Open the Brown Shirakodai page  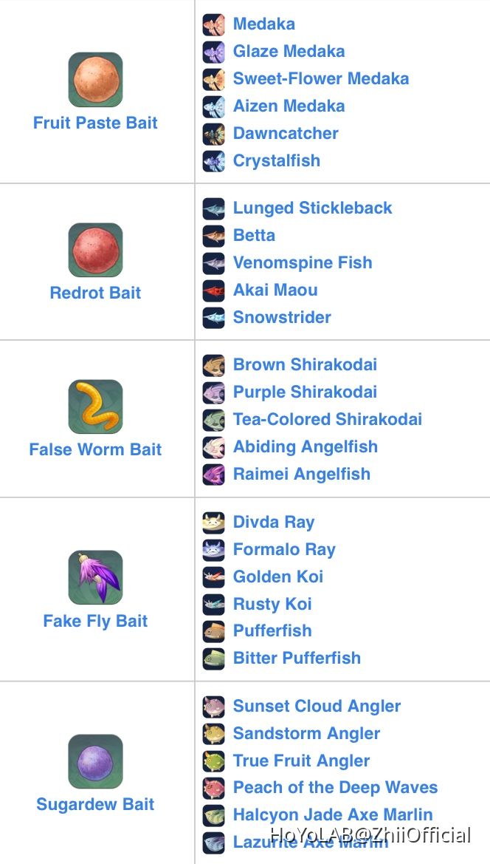(305, 364)
